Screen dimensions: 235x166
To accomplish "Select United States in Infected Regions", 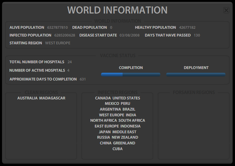I will pos(126,98).
